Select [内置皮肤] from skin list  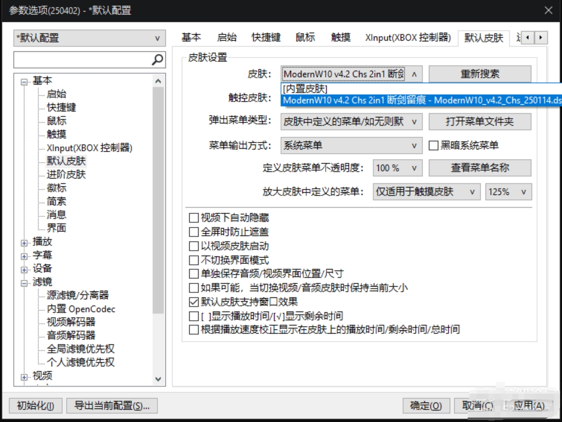tap(421, 88)
